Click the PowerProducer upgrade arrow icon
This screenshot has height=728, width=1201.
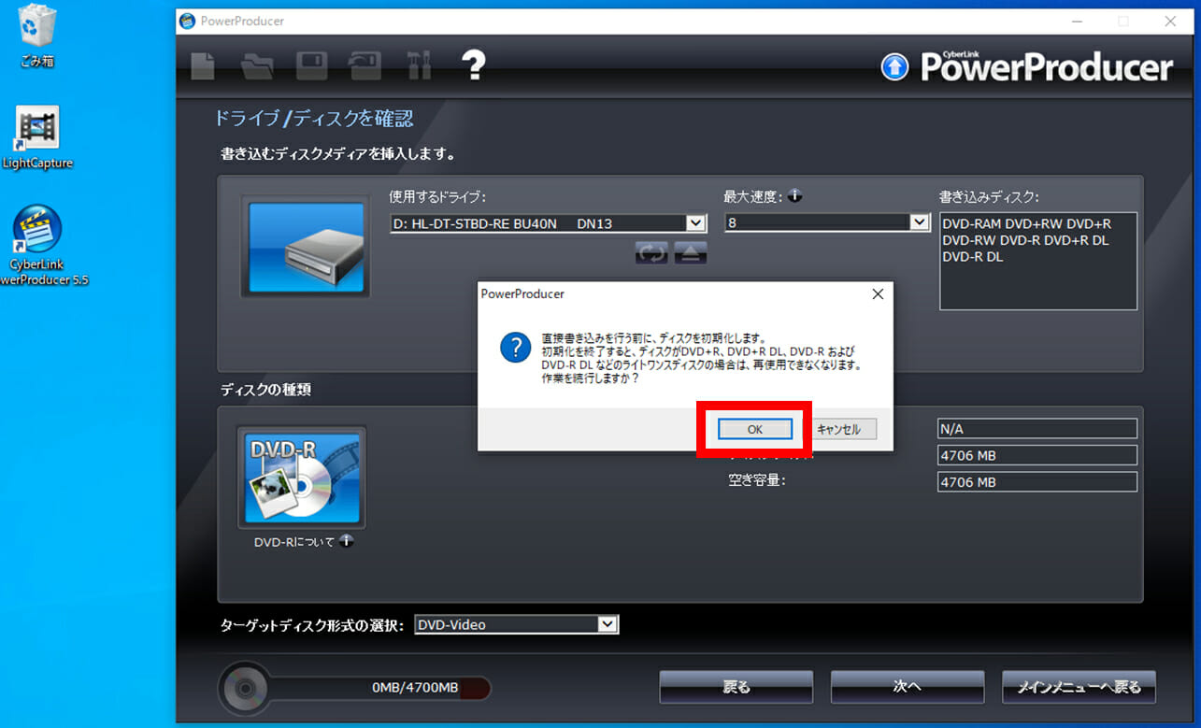coord(894,66)
